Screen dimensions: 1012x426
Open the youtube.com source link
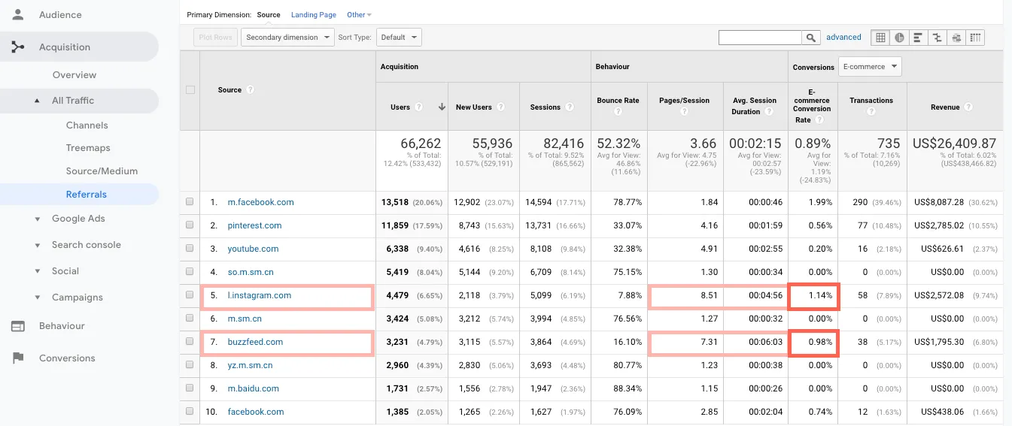click(x=254, y=249)
